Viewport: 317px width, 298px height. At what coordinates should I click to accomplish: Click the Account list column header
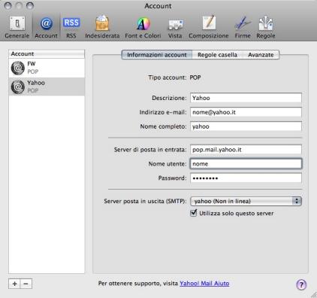(x=47, y=54)
